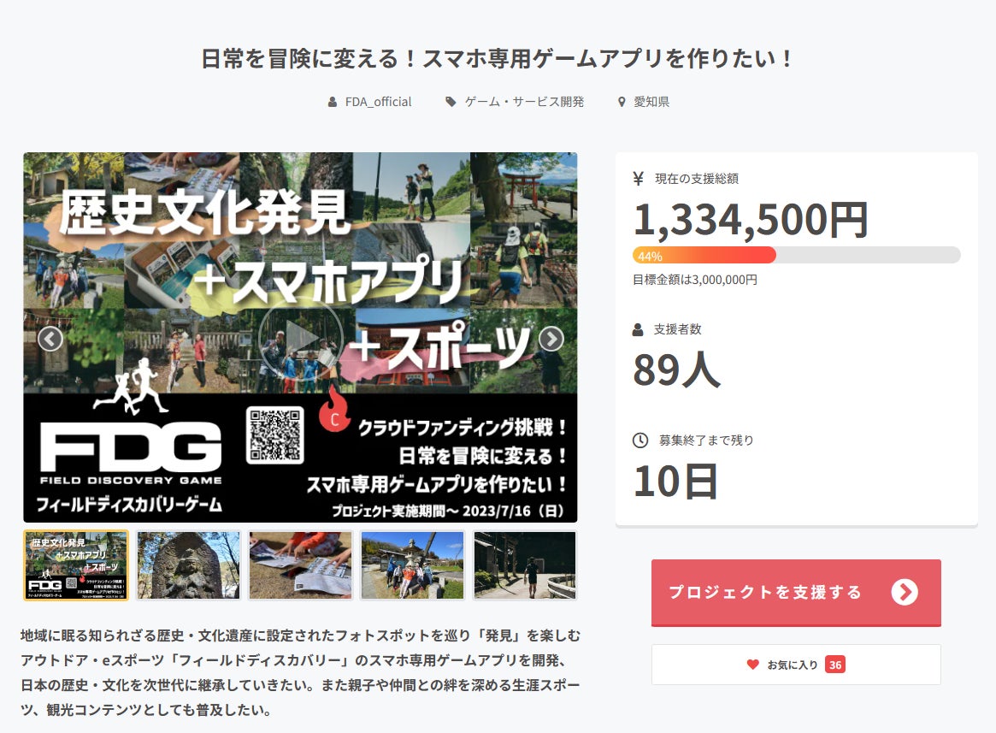
Task: Click the QR code in banner
Action: [x=274, y=434]
